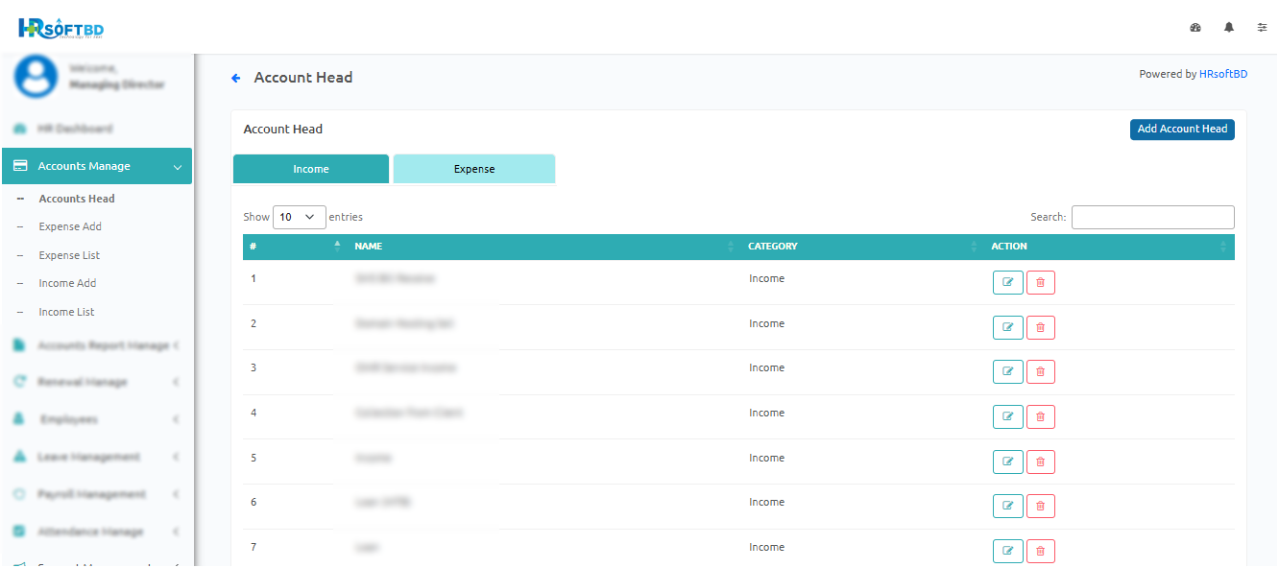Click the dashboard speedometer icon in header
This screenshot has width=1279, height=568.
(1195, 28)
